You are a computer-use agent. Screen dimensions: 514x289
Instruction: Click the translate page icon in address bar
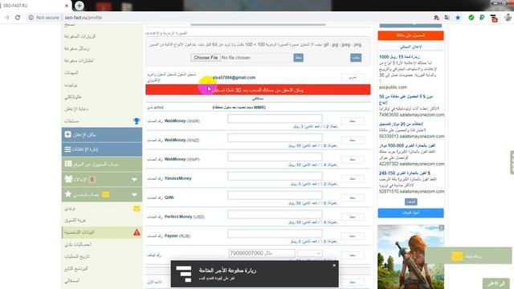coord(447,18)
